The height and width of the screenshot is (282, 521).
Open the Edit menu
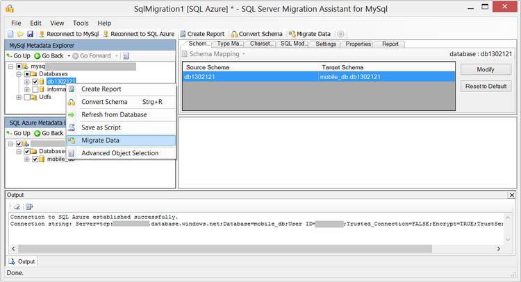click(35, 23)
